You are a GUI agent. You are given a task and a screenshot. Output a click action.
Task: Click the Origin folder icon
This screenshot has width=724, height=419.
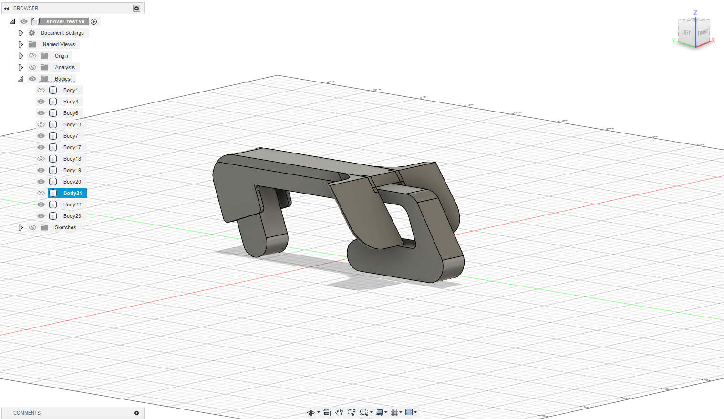tap(44, 56)
